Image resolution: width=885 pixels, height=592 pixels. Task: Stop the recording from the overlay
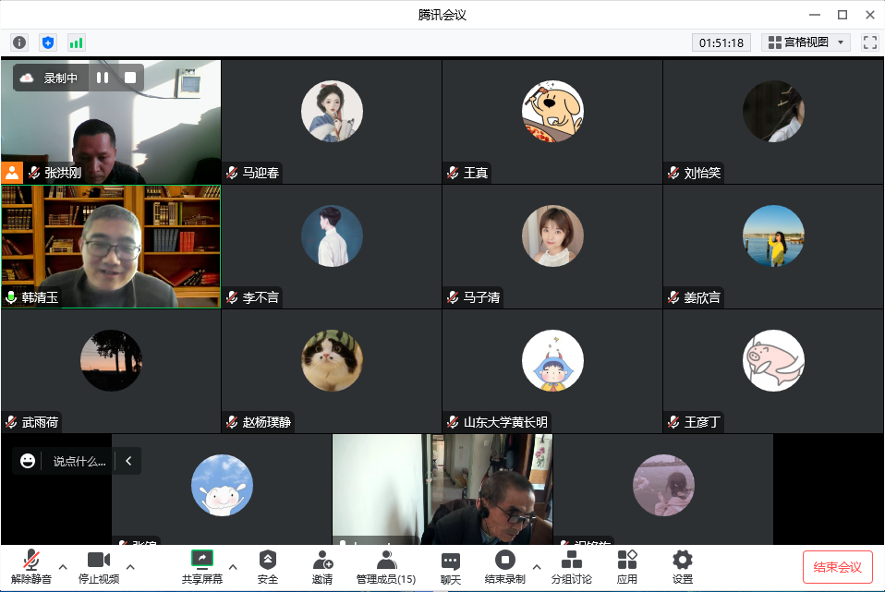point(130,79)
